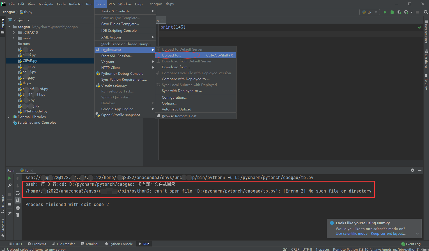This screenshot has width=429, height=251.
Task: Open Configuration... in Deployment submenu
Action: 196,98
